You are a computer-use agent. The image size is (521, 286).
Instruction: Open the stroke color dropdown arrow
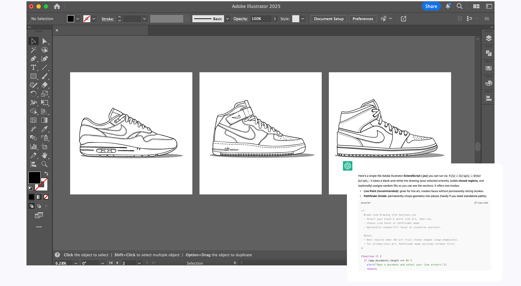coord(94,19)
